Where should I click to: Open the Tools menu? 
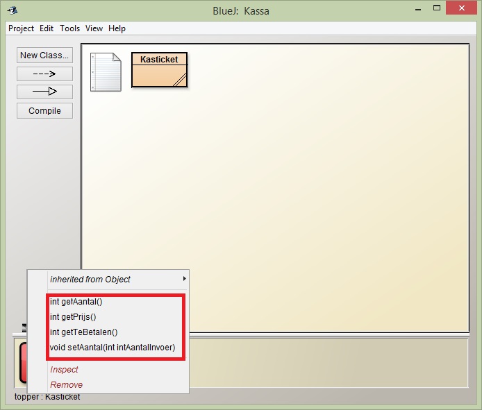tap(69, 28)
